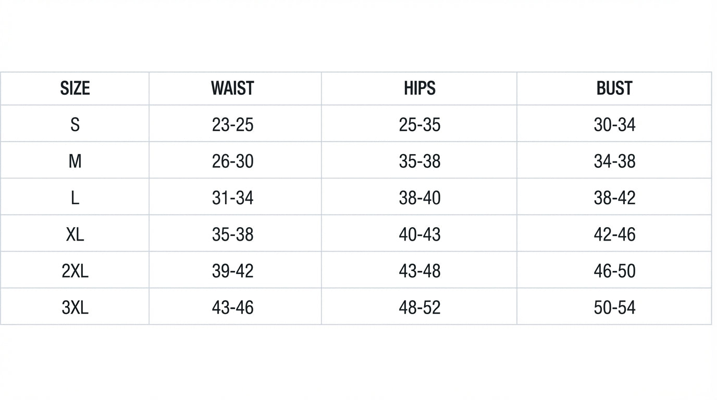The image size is (717, 400).
Task: Click waist measurement 23-25
Action: pos(232,124)
